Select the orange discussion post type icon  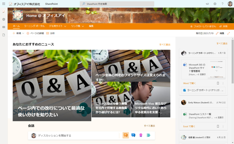(x=126, y=135)
